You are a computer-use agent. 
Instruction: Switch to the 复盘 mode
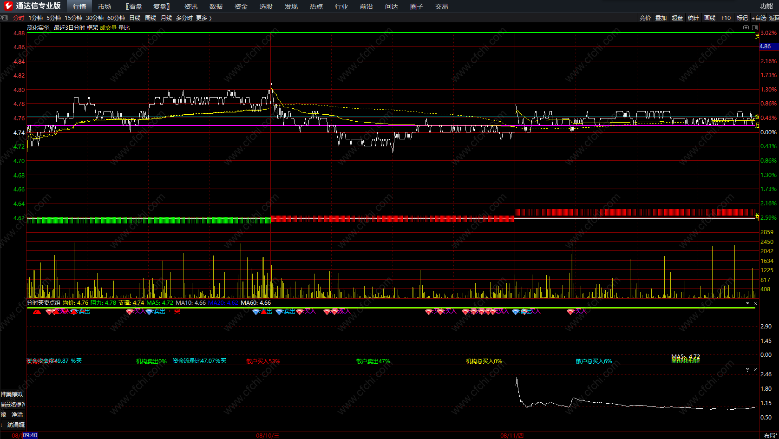[161, 7]
